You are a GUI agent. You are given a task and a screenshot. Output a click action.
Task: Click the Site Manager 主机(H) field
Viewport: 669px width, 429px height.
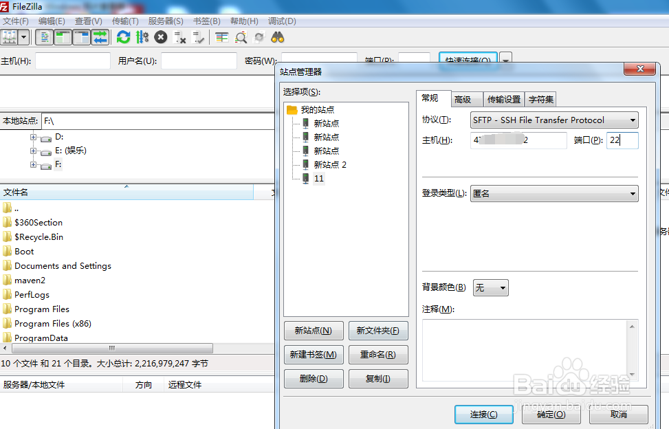(x=519, y=140)
